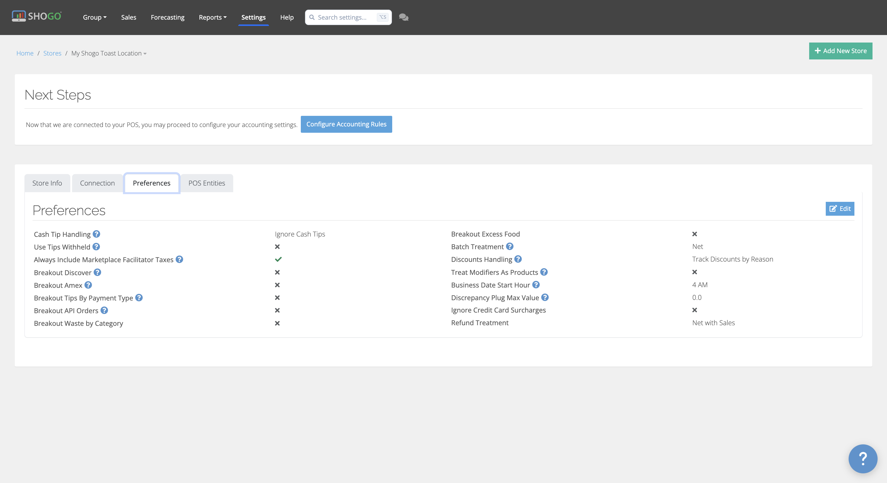Focus the Search settings field
Viewport: 887px width, 483px height.
(x=348, y=17)
